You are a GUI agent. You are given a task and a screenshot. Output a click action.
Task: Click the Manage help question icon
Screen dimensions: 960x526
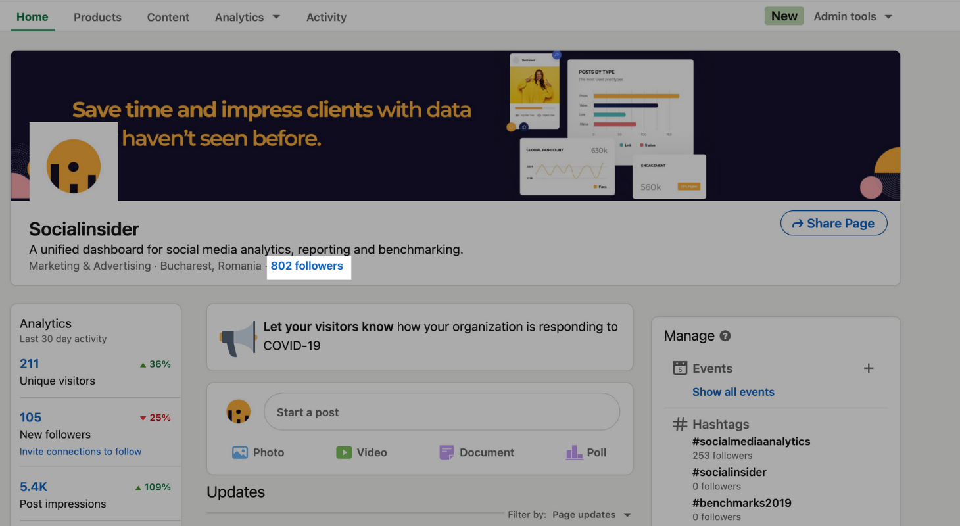click(x=725, y=336)
